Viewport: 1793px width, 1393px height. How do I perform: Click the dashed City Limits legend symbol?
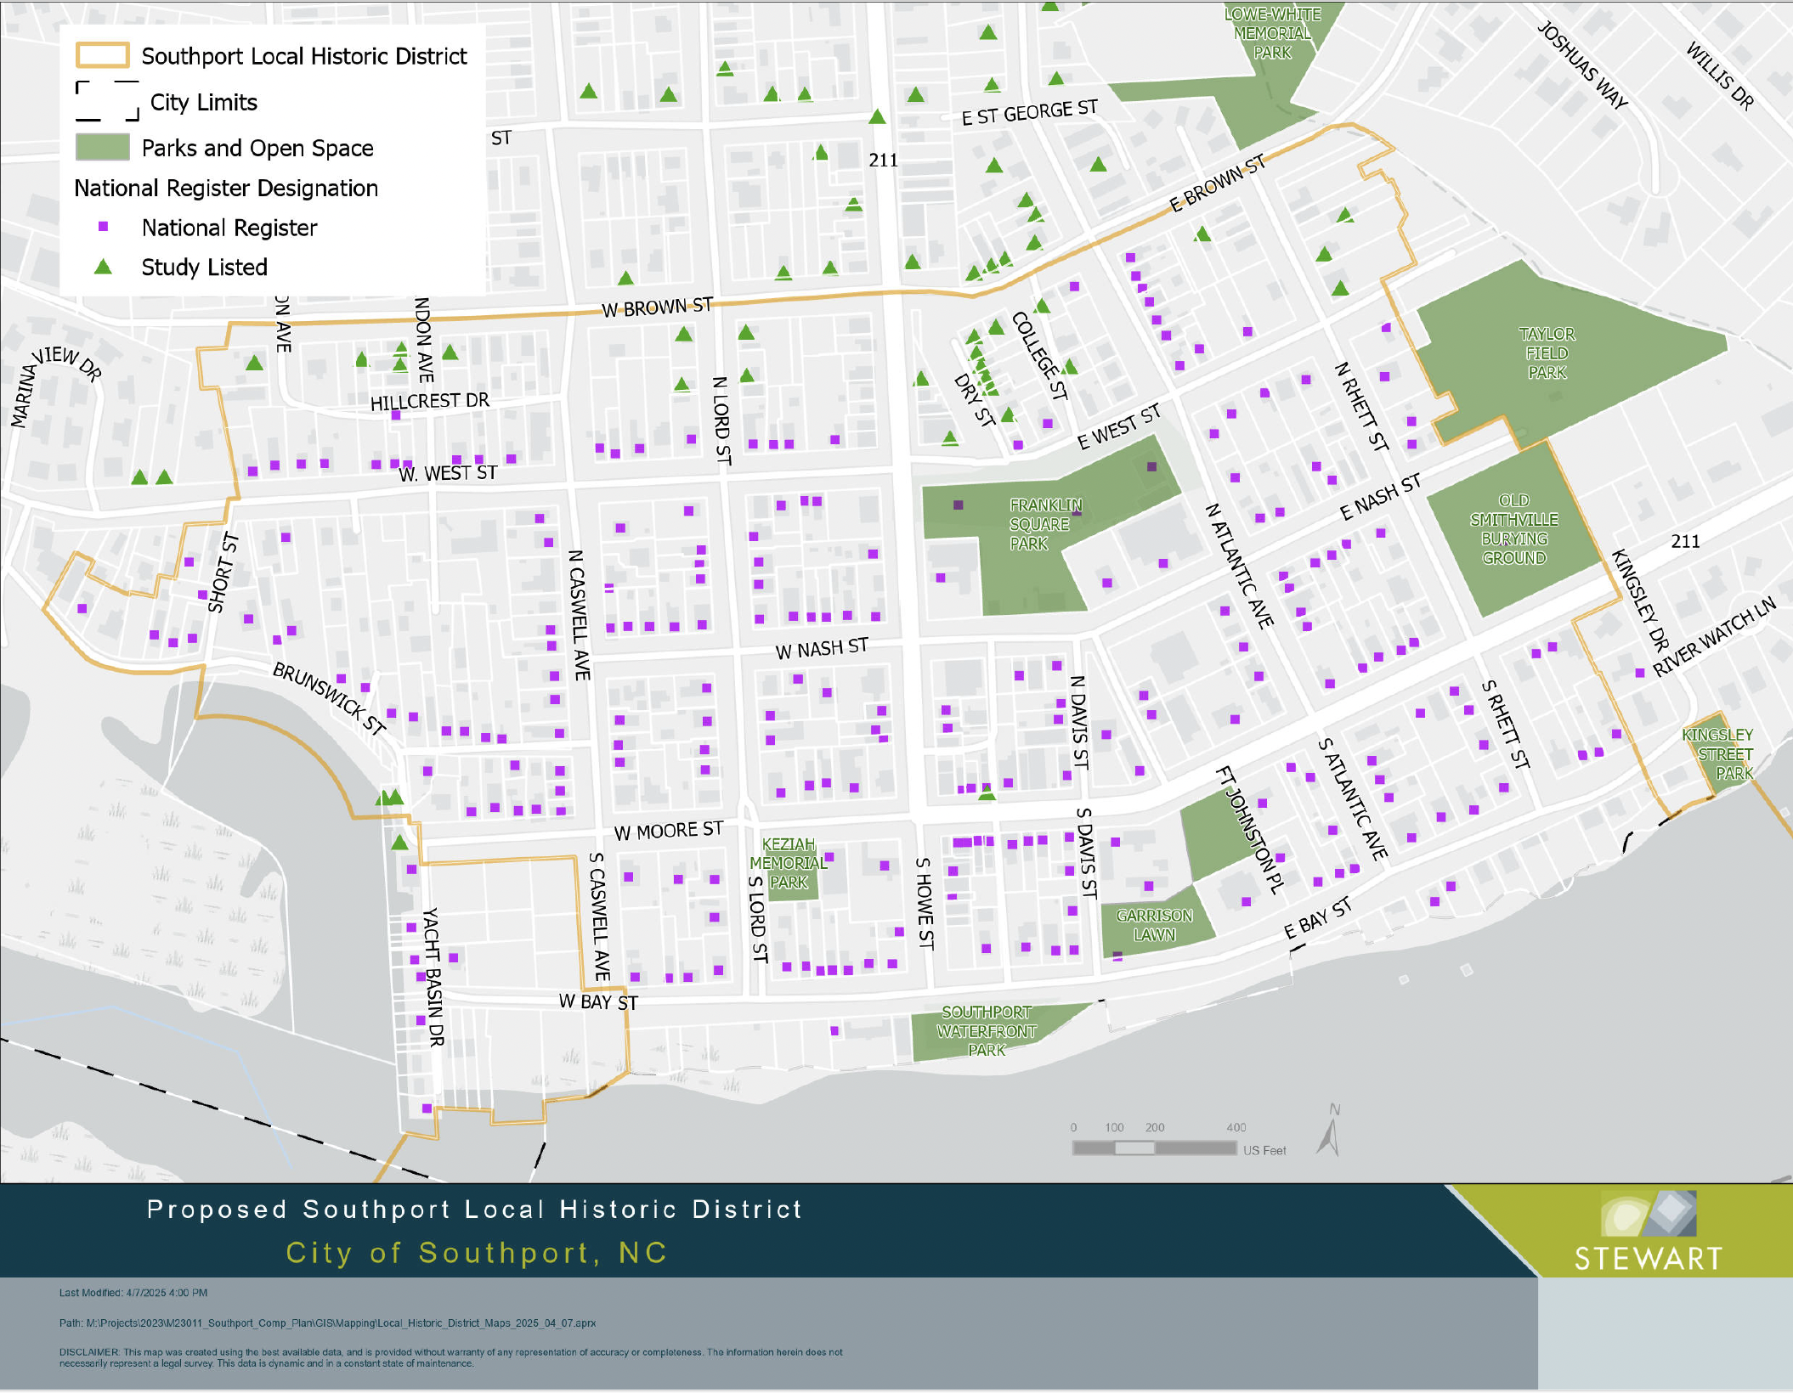[x=107, y=102]
